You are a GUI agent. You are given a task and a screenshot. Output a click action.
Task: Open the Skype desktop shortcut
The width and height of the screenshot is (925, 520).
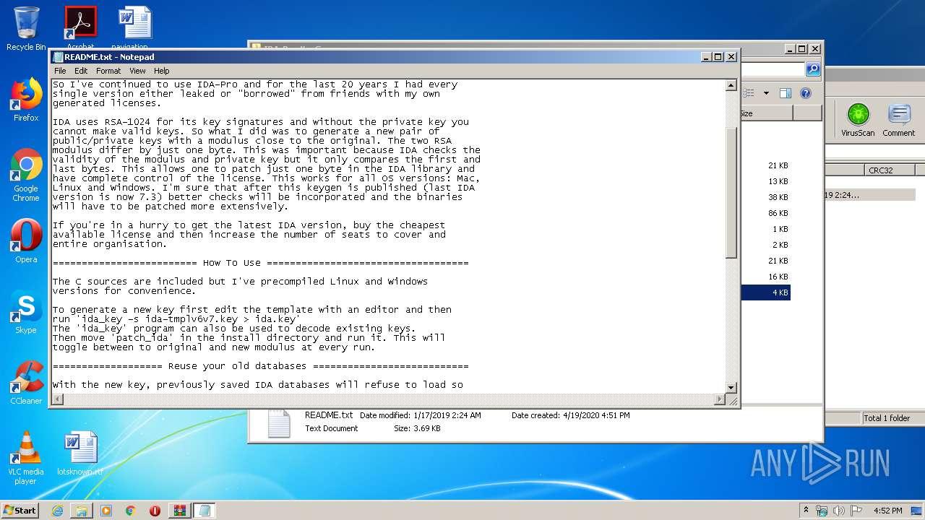(26, 312)
